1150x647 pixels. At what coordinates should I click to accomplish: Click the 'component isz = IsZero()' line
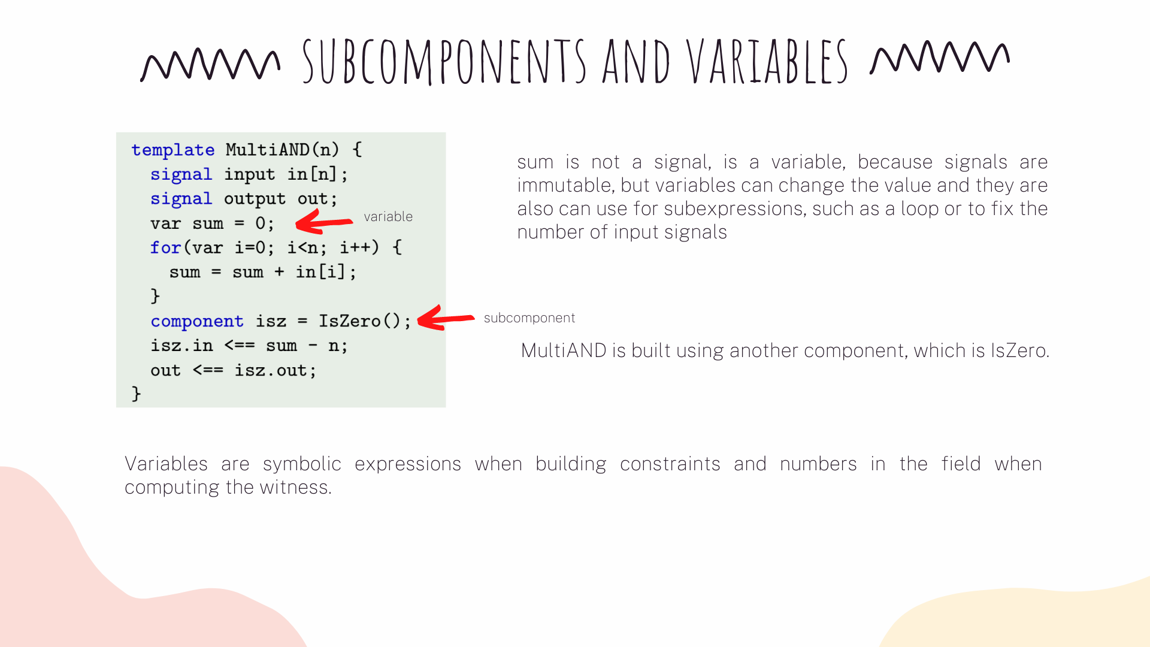point(277,320)
